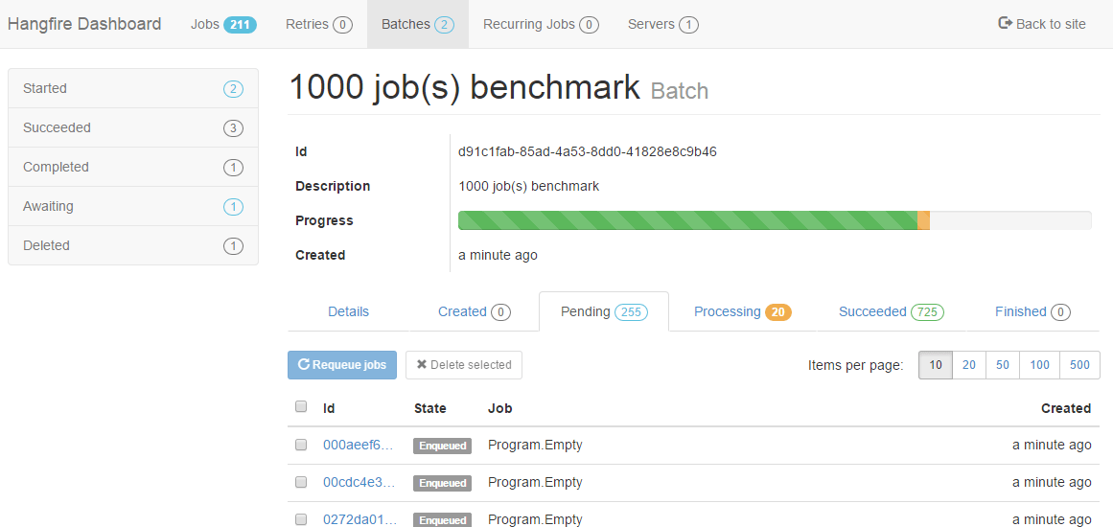The width and height of the screenshot is (1113, 527).
Task: Open job link 0272da01
Action: (359, 519)
